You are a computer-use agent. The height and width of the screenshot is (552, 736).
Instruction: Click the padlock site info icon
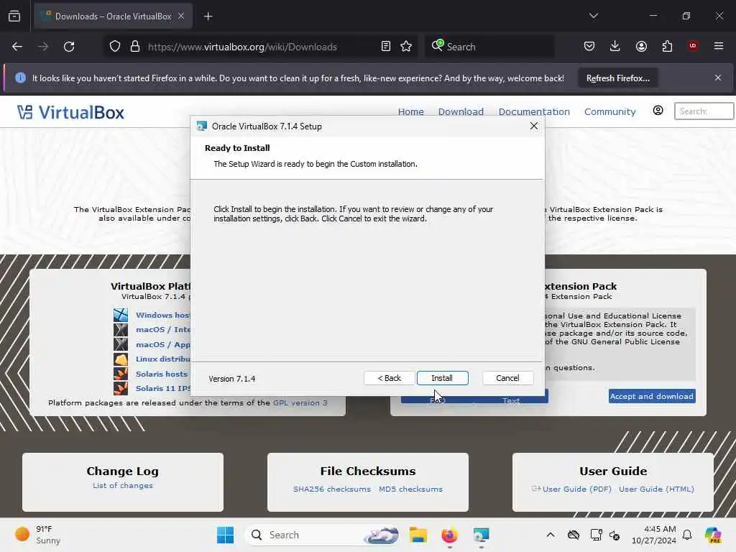135,47
